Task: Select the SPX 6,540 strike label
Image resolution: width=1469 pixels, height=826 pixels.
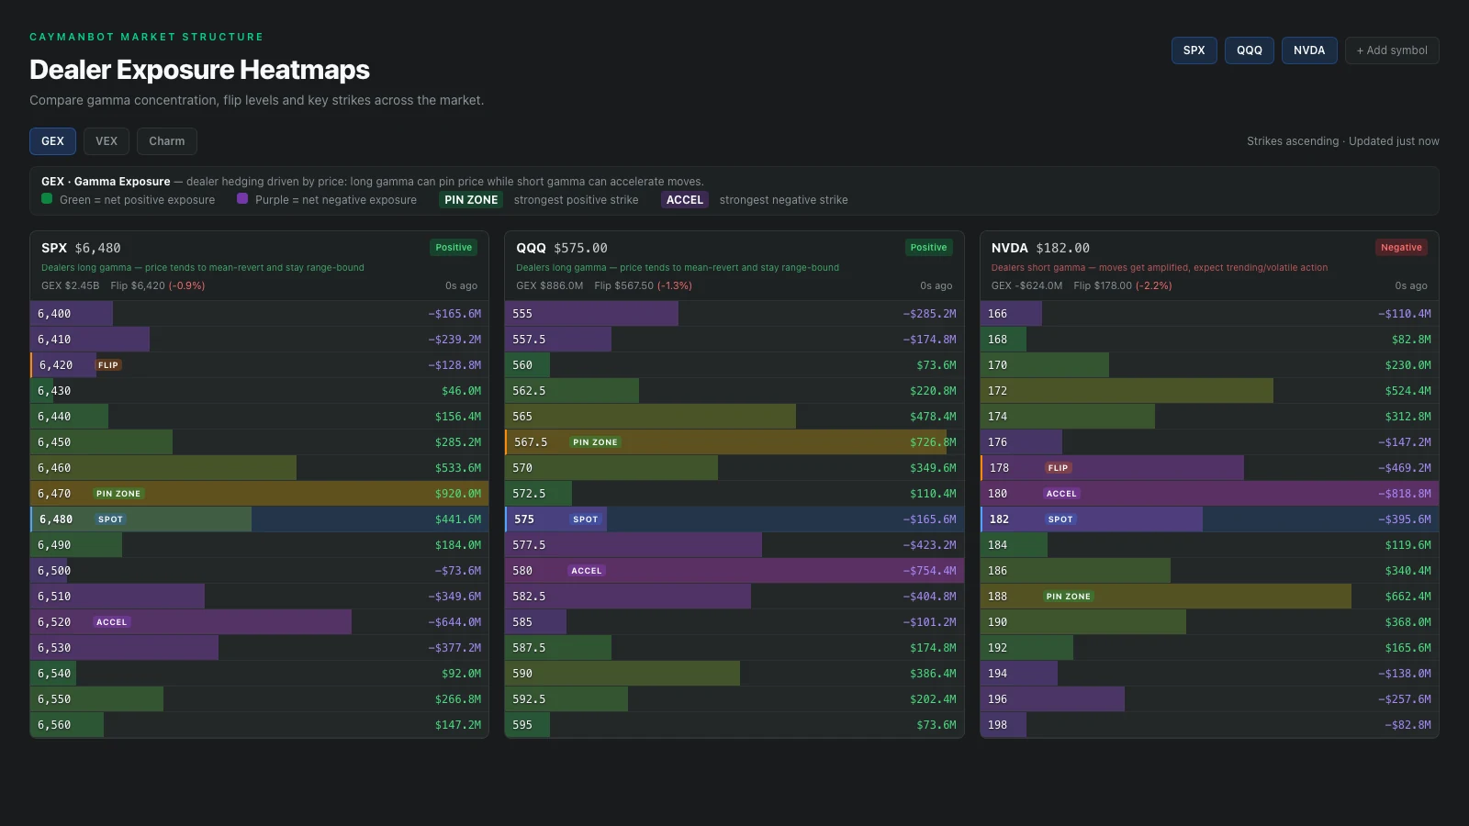Action: click(54, 674)
